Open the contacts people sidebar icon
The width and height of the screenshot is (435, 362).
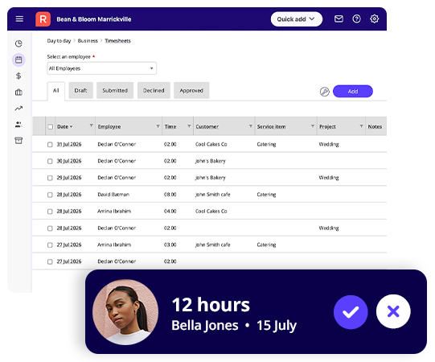pos(18,125)
